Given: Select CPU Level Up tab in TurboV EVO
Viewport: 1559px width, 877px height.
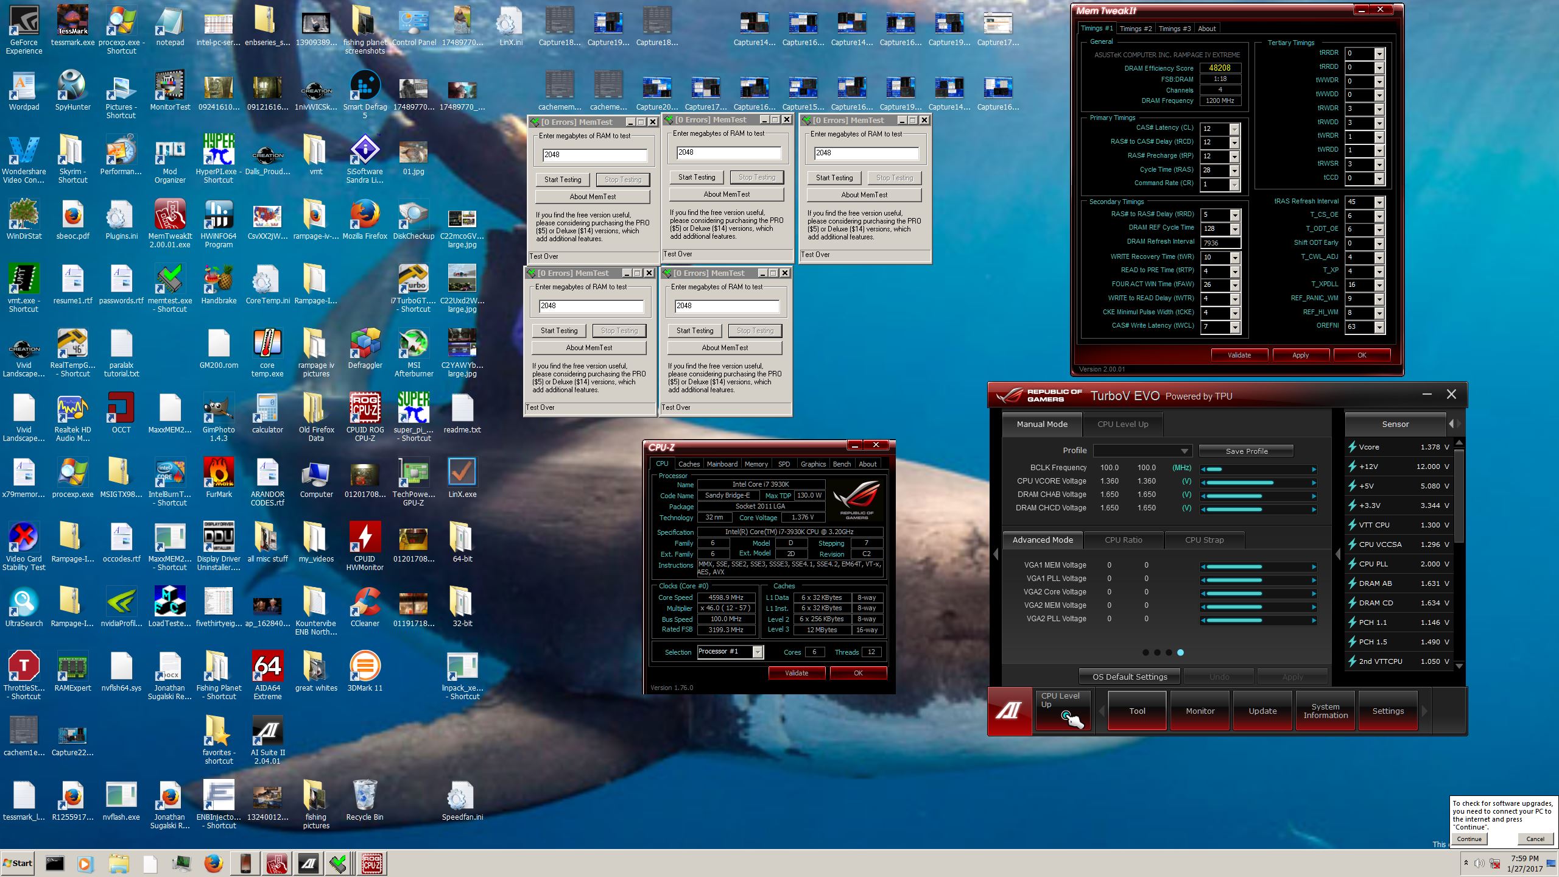Looking at the screenshot, I should [1122, 424].
